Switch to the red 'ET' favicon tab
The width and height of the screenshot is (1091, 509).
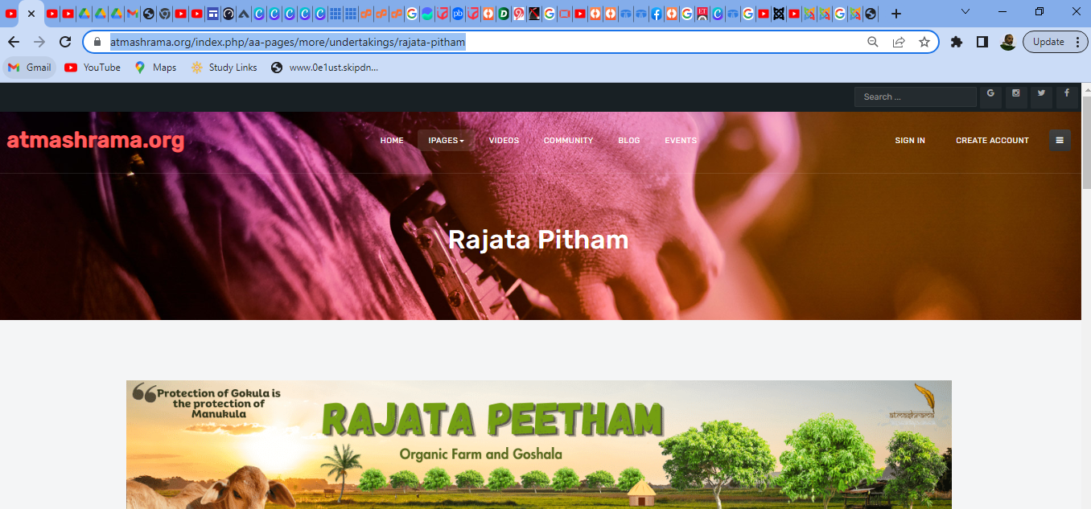click(702, 14)
